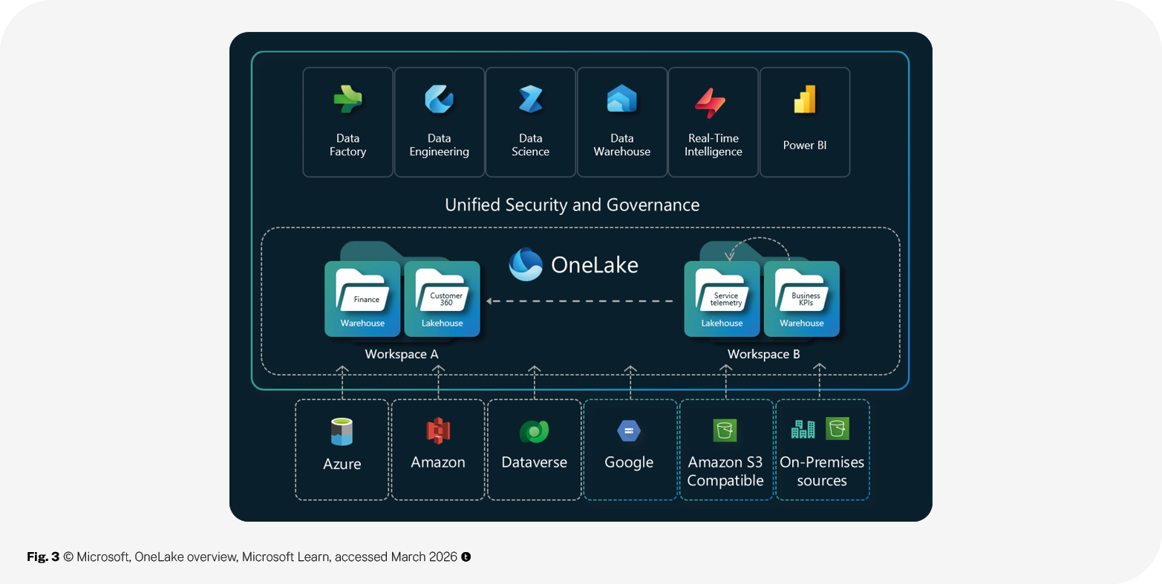Open the Data Warehouse icon
Image resolution: width=1162 pixels, height=584 pixels.
[x=621, y=99]
